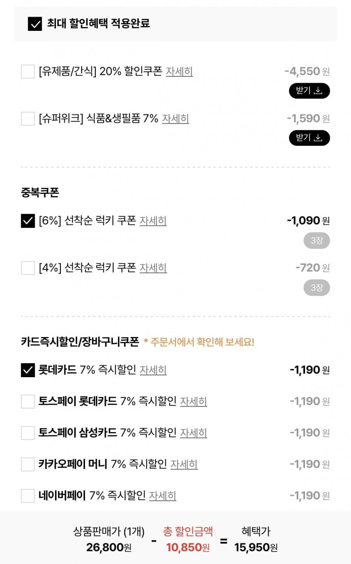Select 카카오페이 머니 7% 즉시할인 checkbox
This screenshot has height=564, width=351.
[x=28, y=465]
